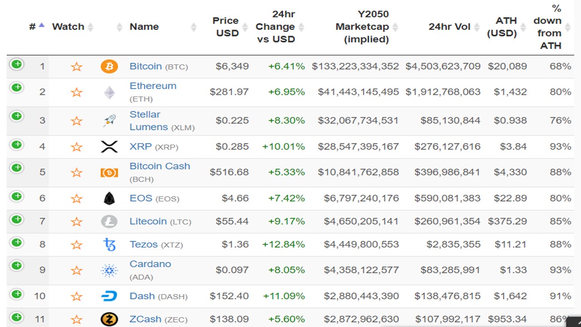Sort by the Price USD column header
The width and height of the screenshot is (581, 327).
(226, 27)
